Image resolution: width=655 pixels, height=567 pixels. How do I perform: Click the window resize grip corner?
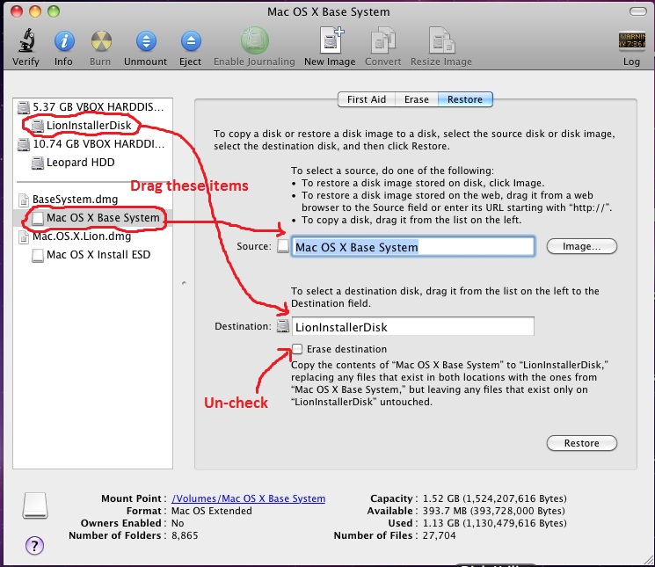click(649, 561)
